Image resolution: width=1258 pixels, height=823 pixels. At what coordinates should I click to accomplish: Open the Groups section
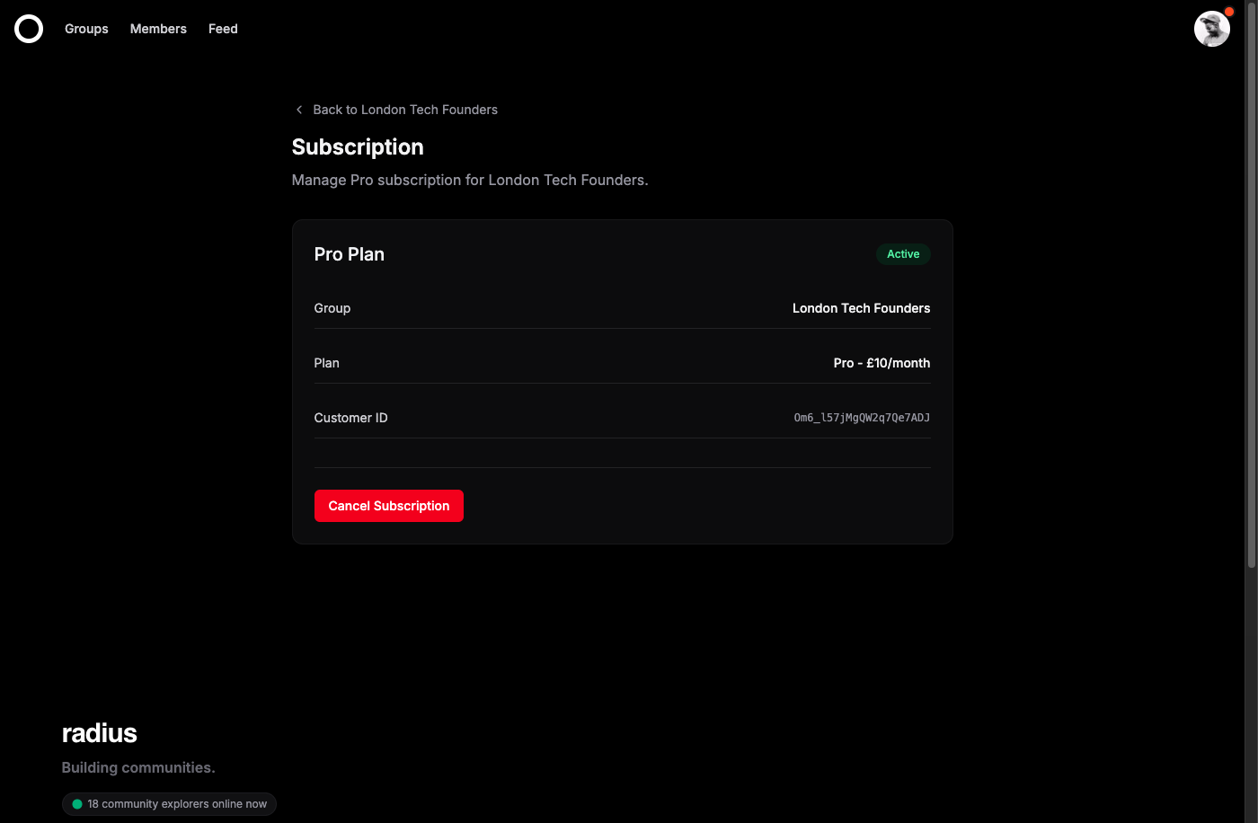click(85, 28)
